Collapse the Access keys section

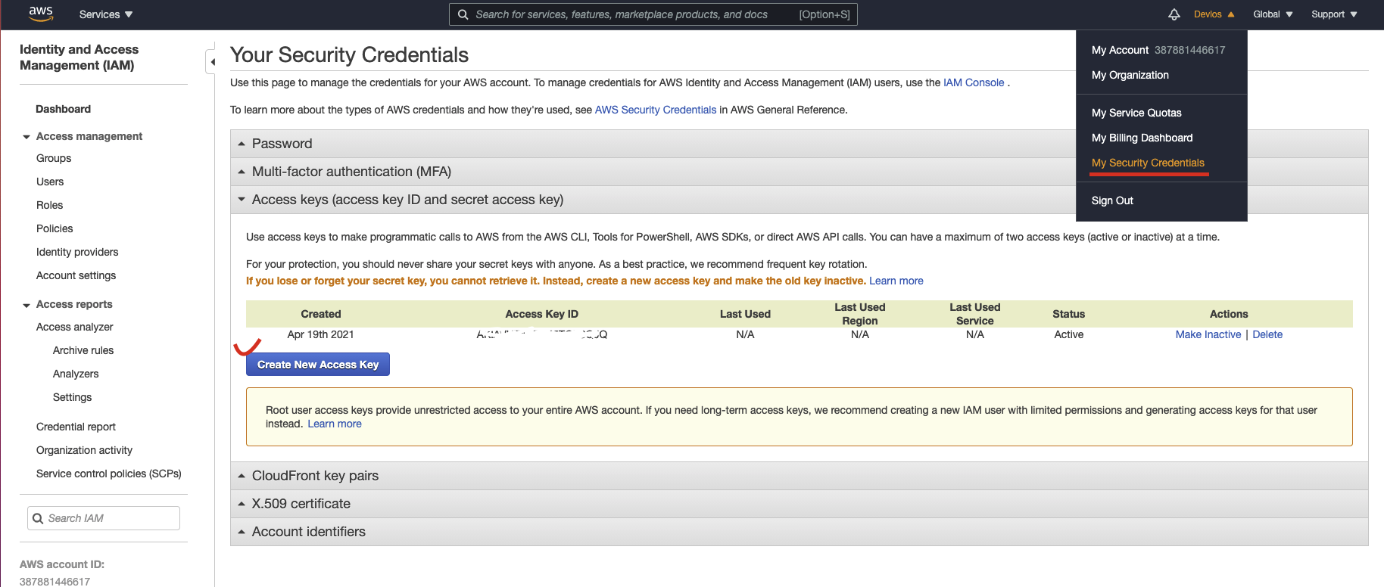click(800, 200)
